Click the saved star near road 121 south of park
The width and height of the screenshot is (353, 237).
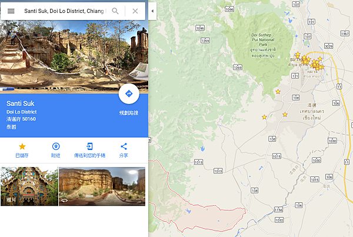pos(278,92)
